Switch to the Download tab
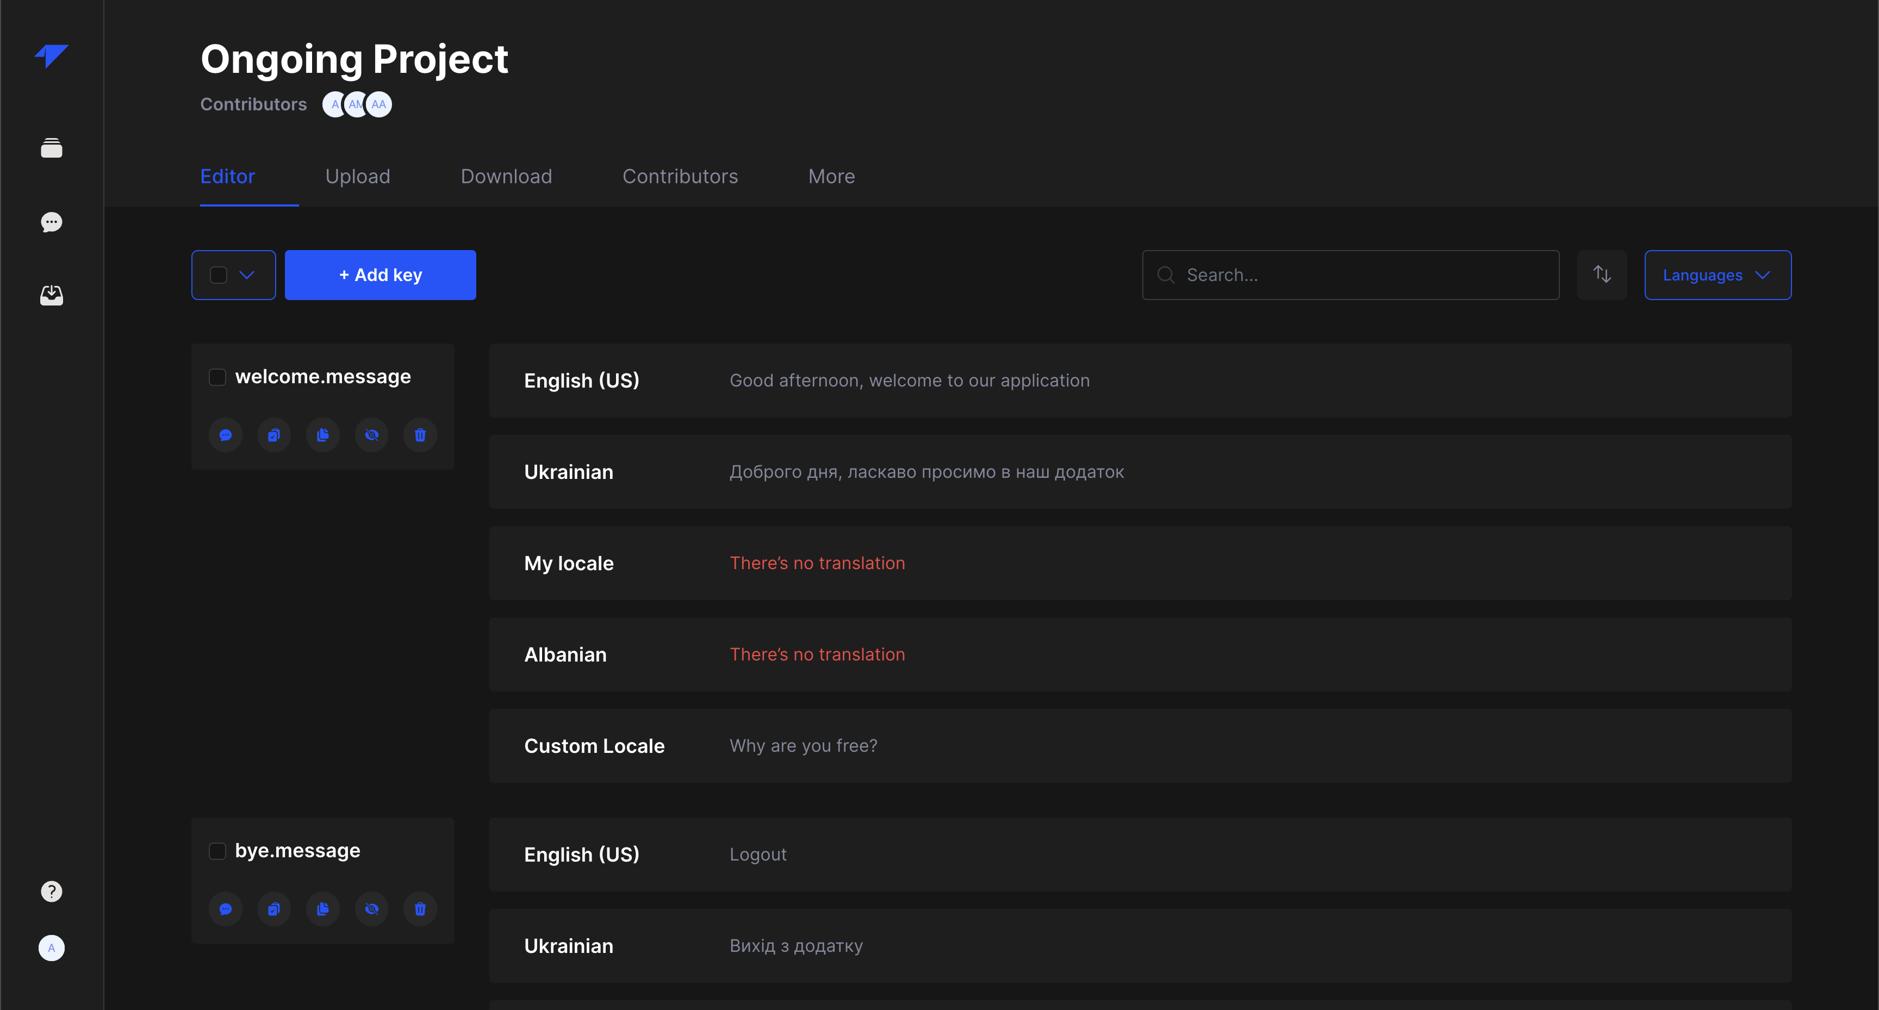 coord(506,177)
